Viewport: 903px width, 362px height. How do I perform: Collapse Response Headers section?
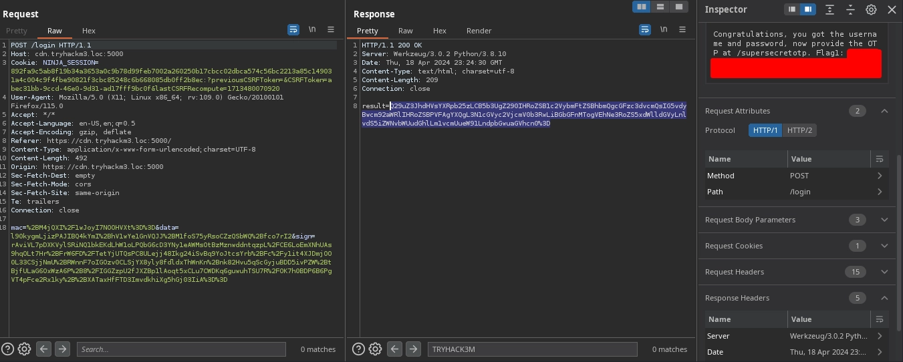[x=884, y=298]
